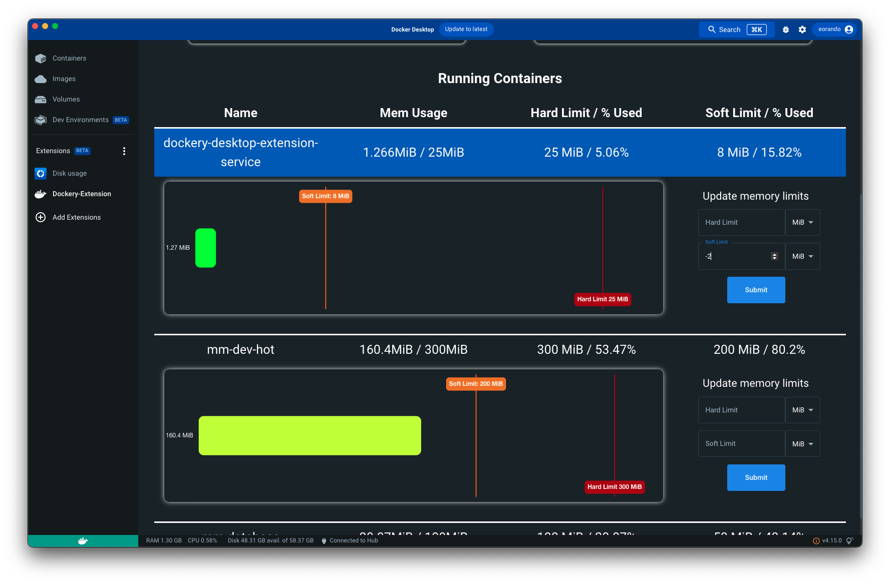890x584 pixels.
Task: Click the Soft Limit / % Used column header
Action: [759, 113]
